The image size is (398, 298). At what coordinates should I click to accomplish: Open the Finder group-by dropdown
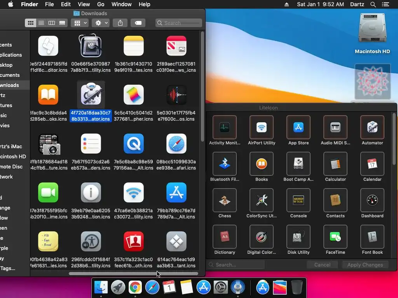tap(80, 23)
